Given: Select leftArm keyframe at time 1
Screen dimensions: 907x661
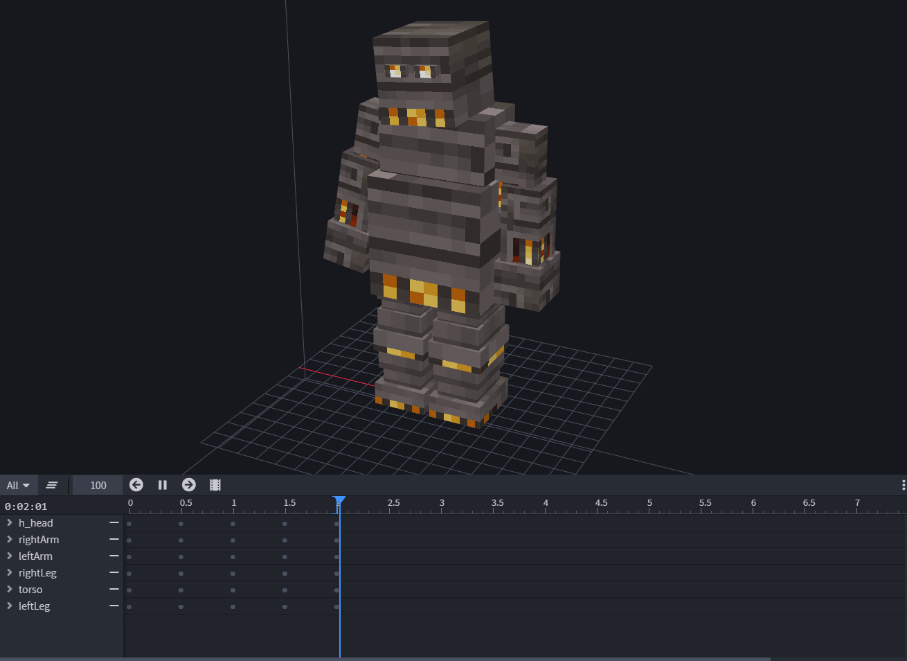Looking at the screenshot, I should point(233,557).
